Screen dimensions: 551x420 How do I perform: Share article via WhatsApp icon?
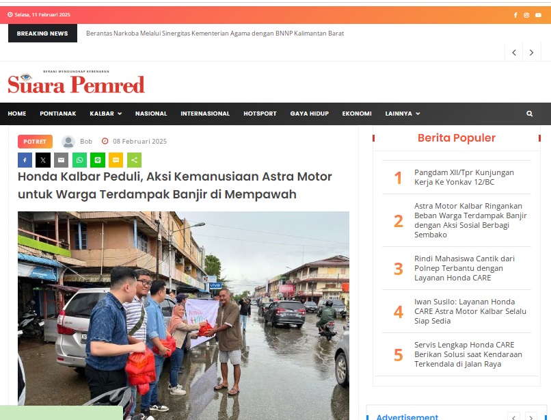79,160
